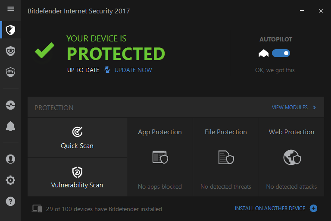Toggle the Autopilot switch
Image resolution: width=331 pixels, height=221 pixels.
pos(281,53)
